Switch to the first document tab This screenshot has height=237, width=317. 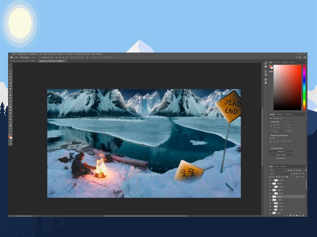click(22, 61)
